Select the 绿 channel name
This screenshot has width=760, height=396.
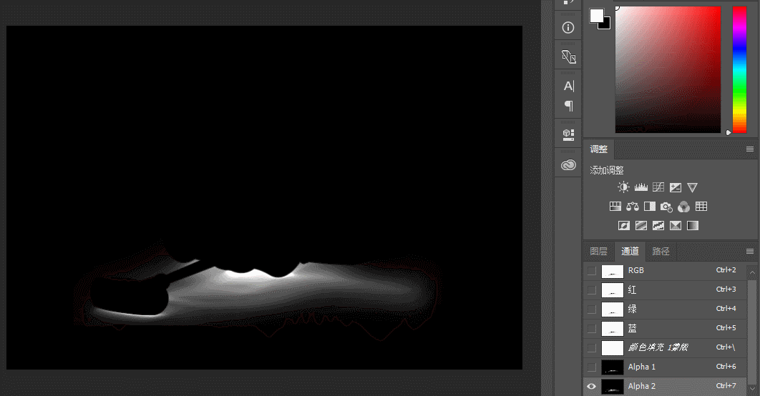[632, 309]
